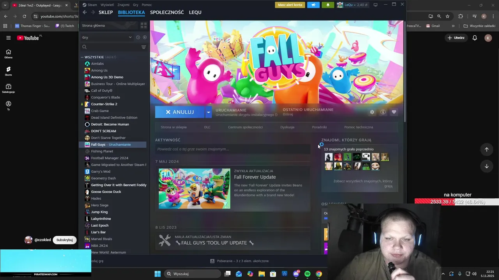Open launch options dropdown beside Anuluj

coord(209,112)
